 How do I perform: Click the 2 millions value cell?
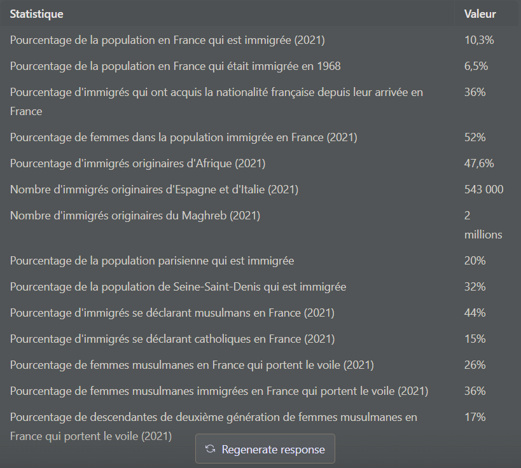point(483,225)
